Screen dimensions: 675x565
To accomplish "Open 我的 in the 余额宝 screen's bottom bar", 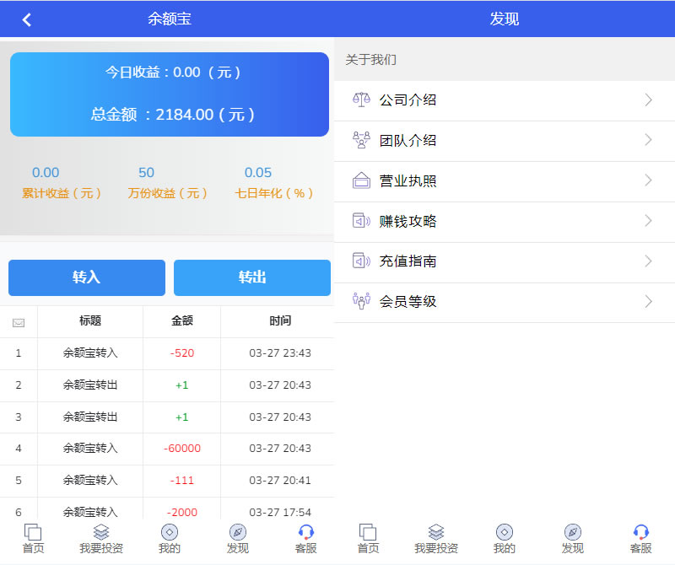I will 170,538.
